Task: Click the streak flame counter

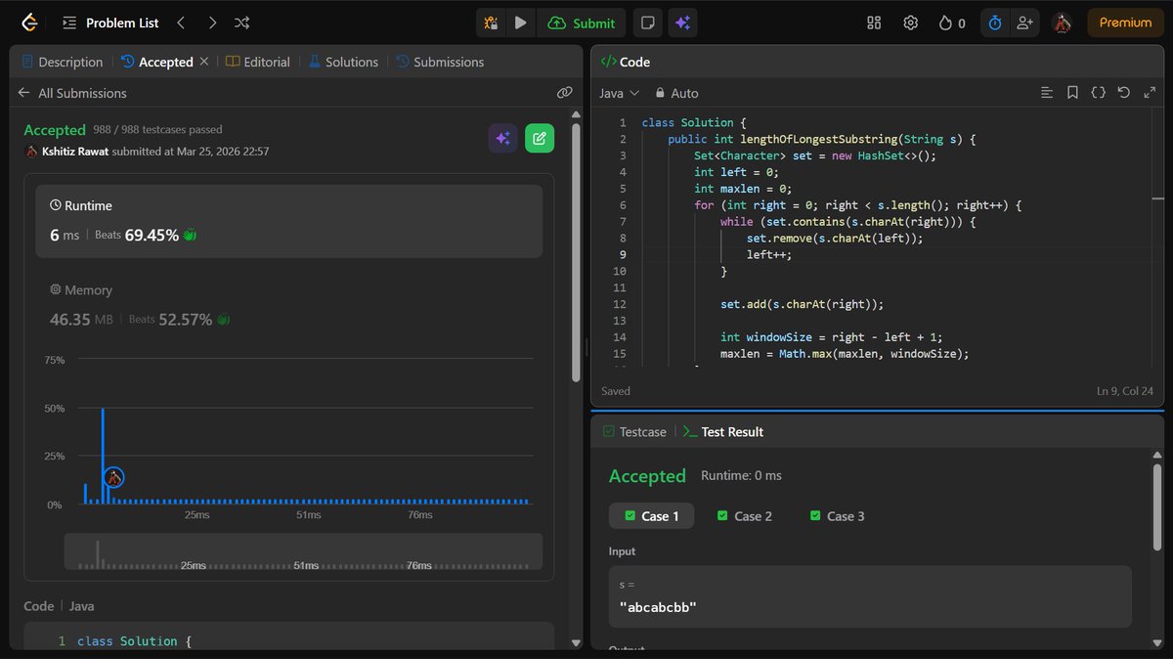Action: click(951, 22)
